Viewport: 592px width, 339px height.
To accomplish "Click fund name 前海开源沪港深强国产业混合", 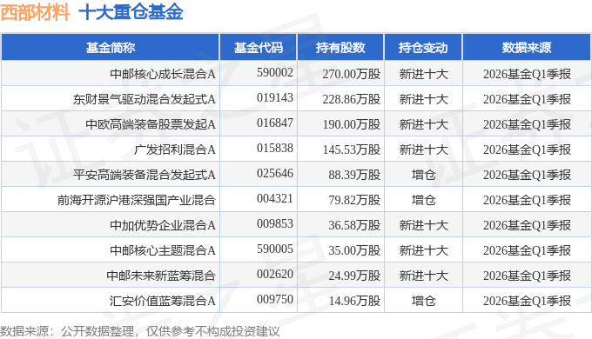I will tap(137, 200).
